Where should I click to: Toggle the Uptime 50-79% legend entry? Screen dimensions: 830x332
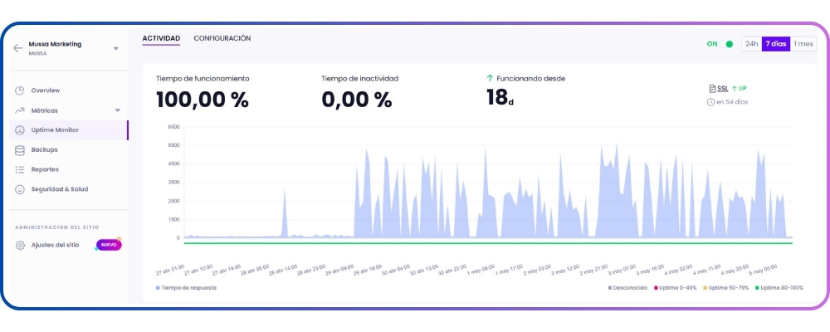[x=726, y=287]
